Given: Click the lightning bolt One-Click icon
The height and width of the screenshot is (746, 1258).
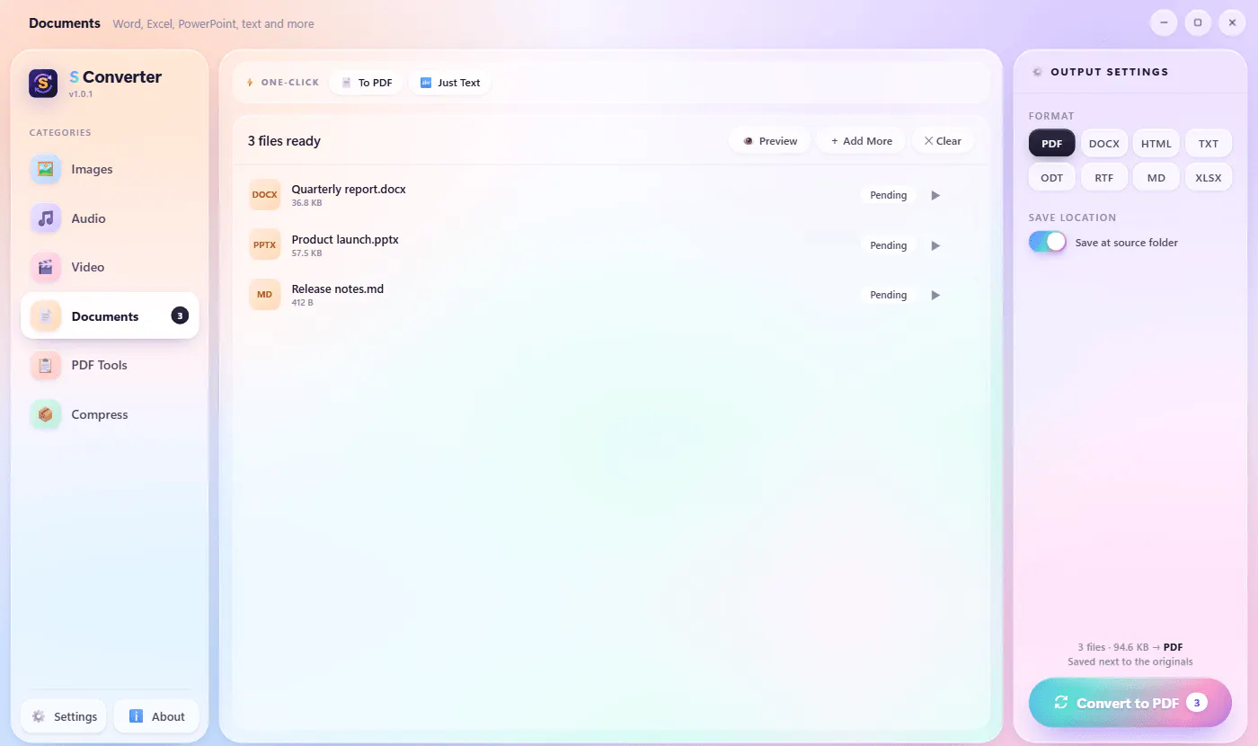Looking at the screenshot, I should tap(250, 83).
